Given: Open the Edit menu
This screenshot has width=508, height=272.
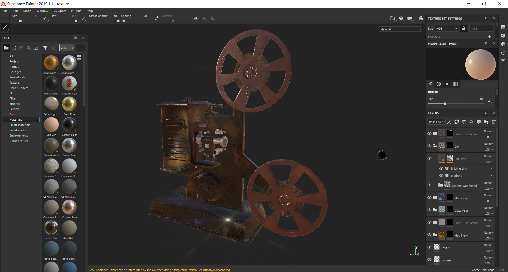Looking at the screenshot, I should [15, 11].
